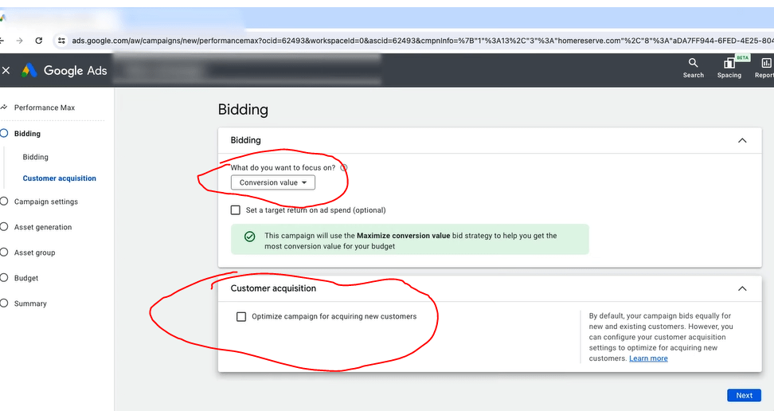Open the Reports chart icon

click(x=766, y=63)
